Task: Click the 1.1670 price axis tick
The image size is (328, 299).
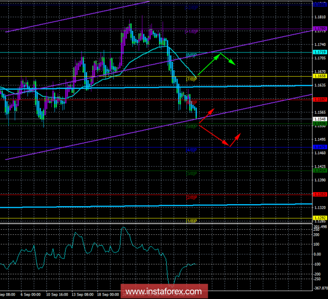Action: coord(320,72)
